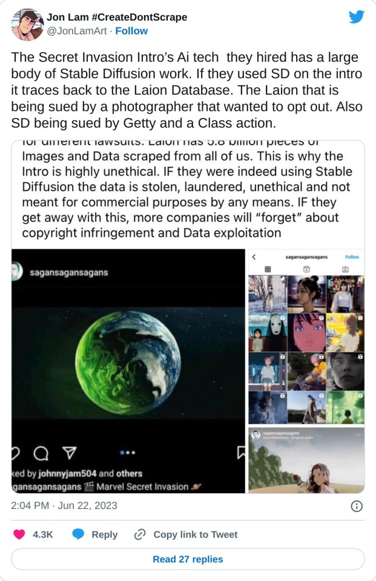
Task: Click the blue reply speech bubble icon
Action: coord(78,534)
